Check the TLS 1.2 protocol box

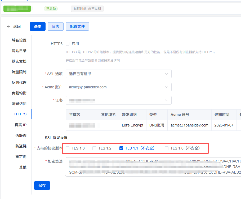pyautogui.click(x=94, y=148)
